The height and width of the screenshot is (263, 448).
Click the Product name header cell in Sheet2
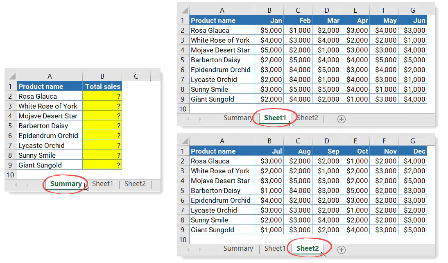(213, 151)
